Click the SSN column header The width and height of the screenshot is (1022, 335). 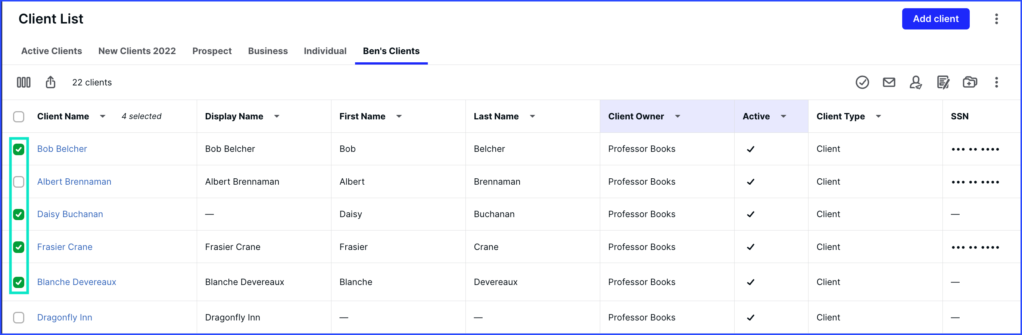pyautogui.click(x=959, y=116)
